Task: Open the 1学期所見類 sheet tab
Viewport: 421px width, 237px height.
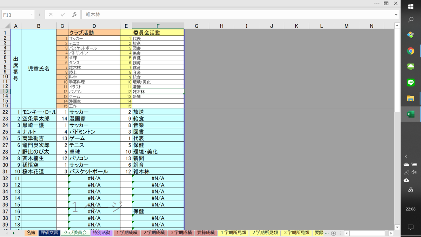Action: (x=233, y=233)
